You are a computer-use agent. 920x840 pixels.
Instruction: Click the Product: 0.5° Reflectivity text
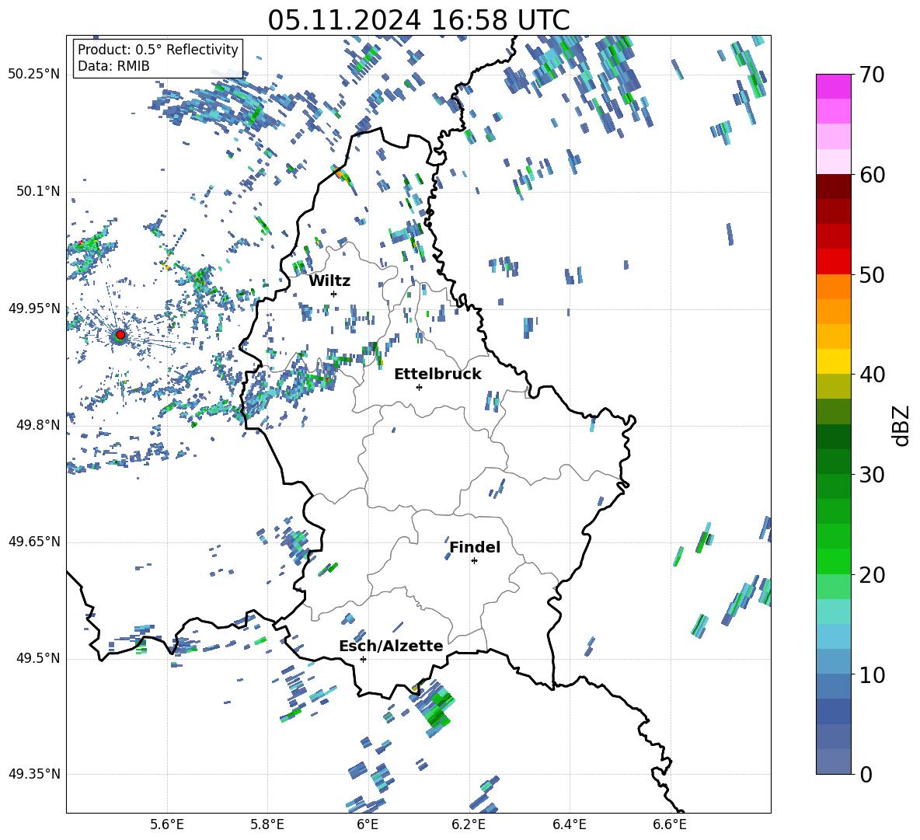[158, 49]
